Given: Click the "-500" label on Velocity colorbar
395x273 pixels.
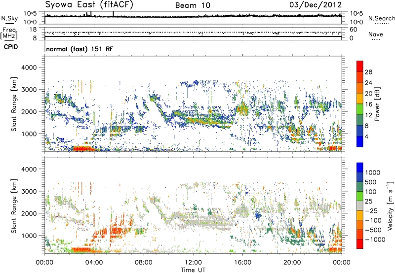Looking at the screenshot, I should coord(373,230).
